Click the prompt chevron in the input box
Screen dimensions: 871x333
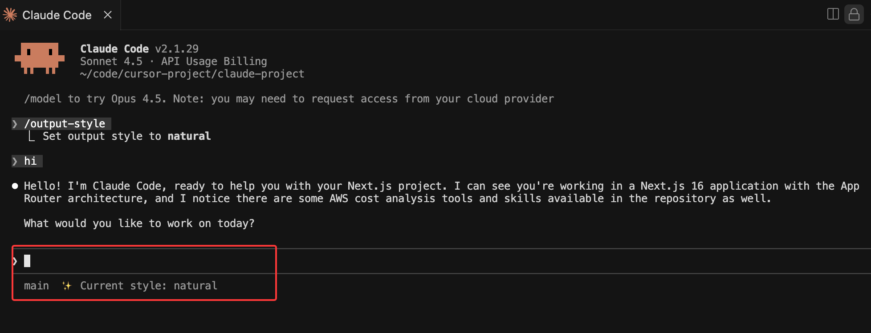tap(15, 261)
